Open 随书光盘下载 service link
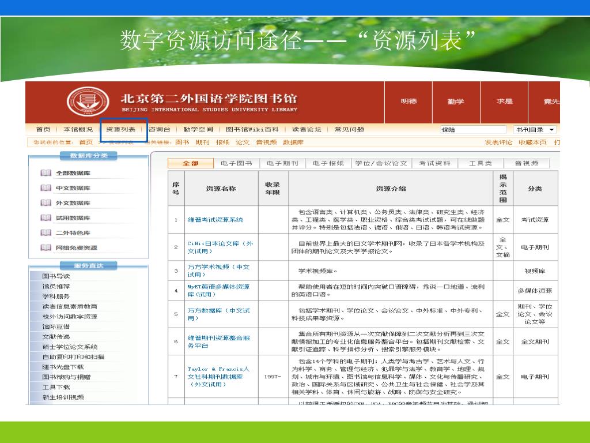The width and height of the screenshot is (590, 443). tap(63, 367)
